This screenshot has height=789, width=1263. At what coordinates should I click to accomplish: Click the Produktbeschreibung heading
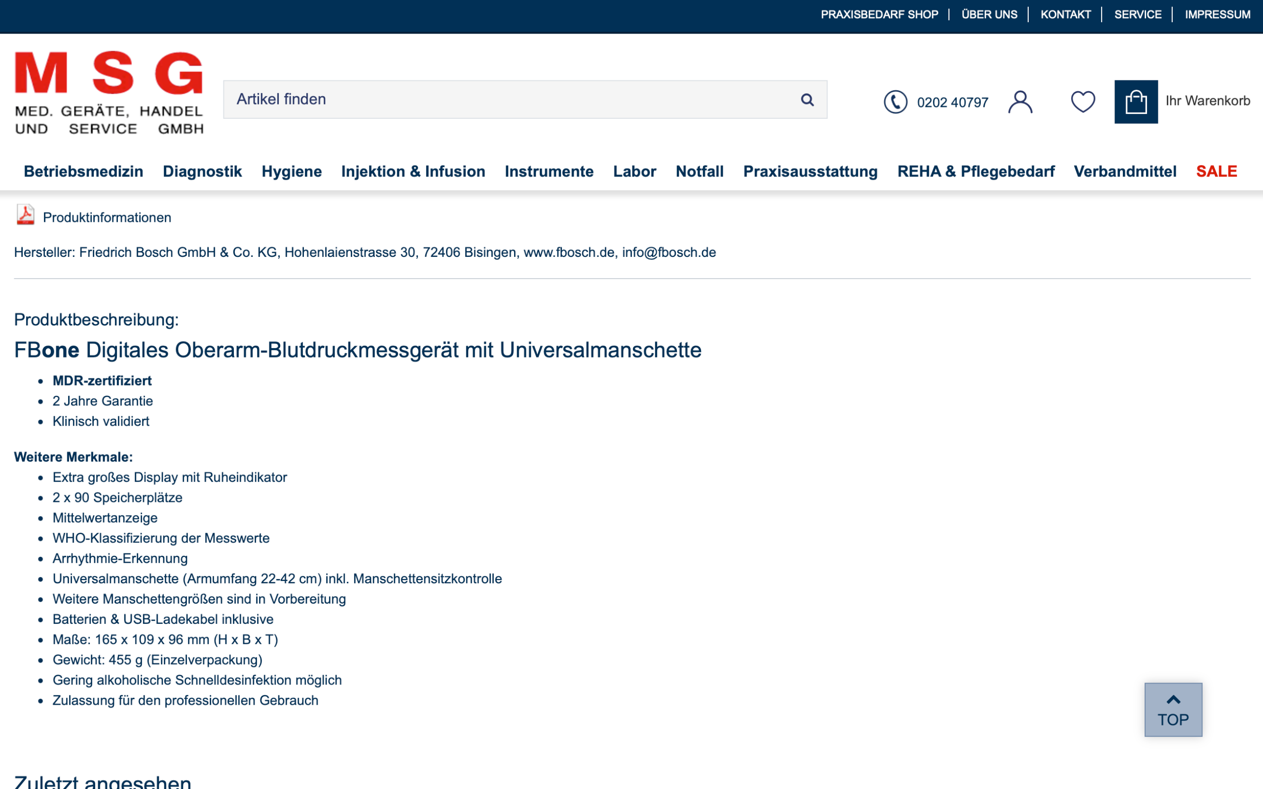click(x=97, y=320)
